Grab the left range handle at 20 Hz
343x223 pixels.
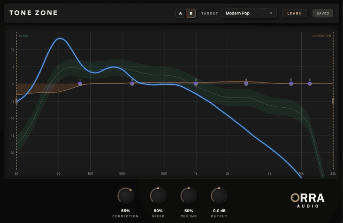(x=16, y=100)
